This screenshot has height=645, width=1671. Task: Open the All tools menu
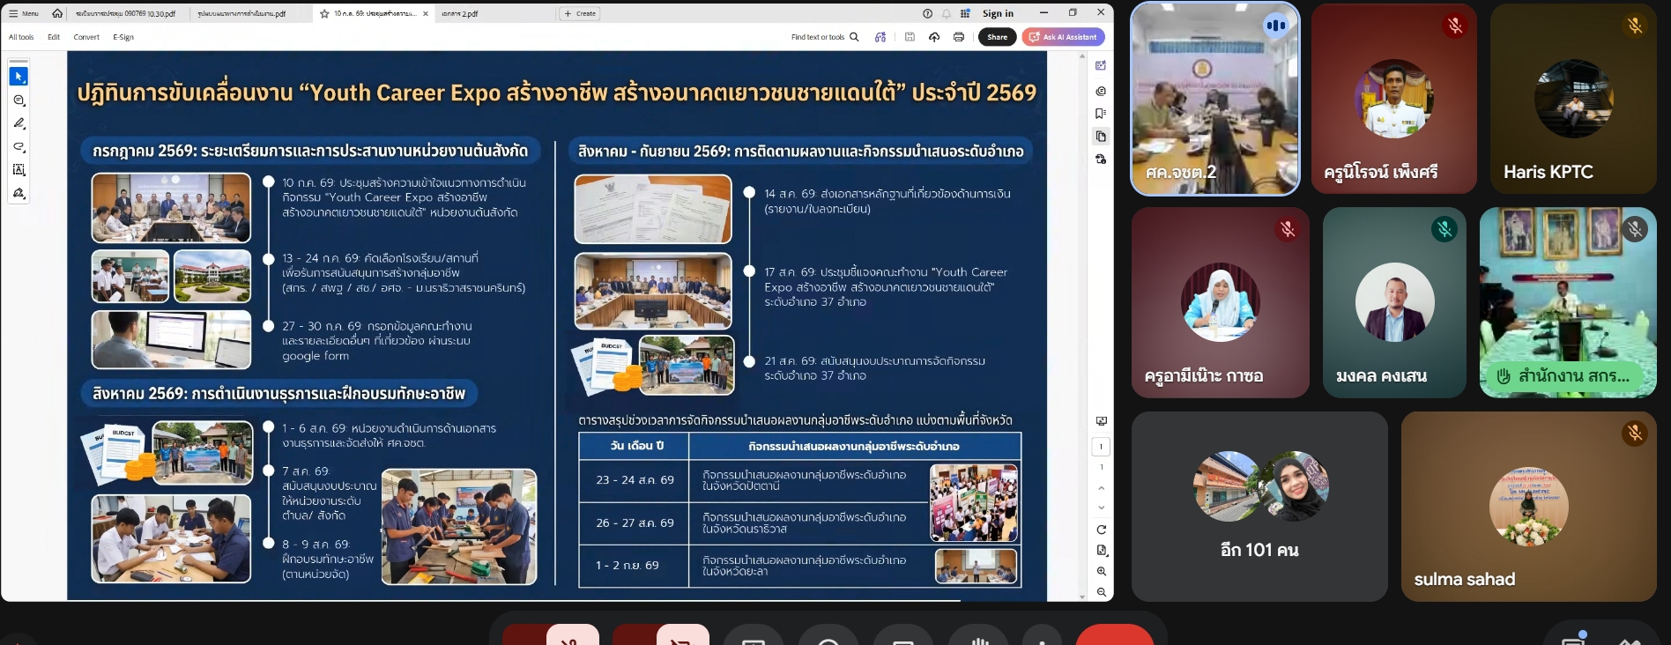21,37
